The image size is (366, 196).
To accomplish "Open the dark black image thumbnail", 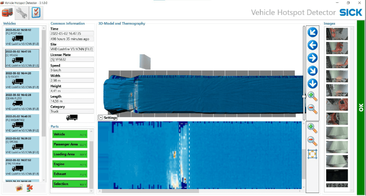I will click(337, 175).
